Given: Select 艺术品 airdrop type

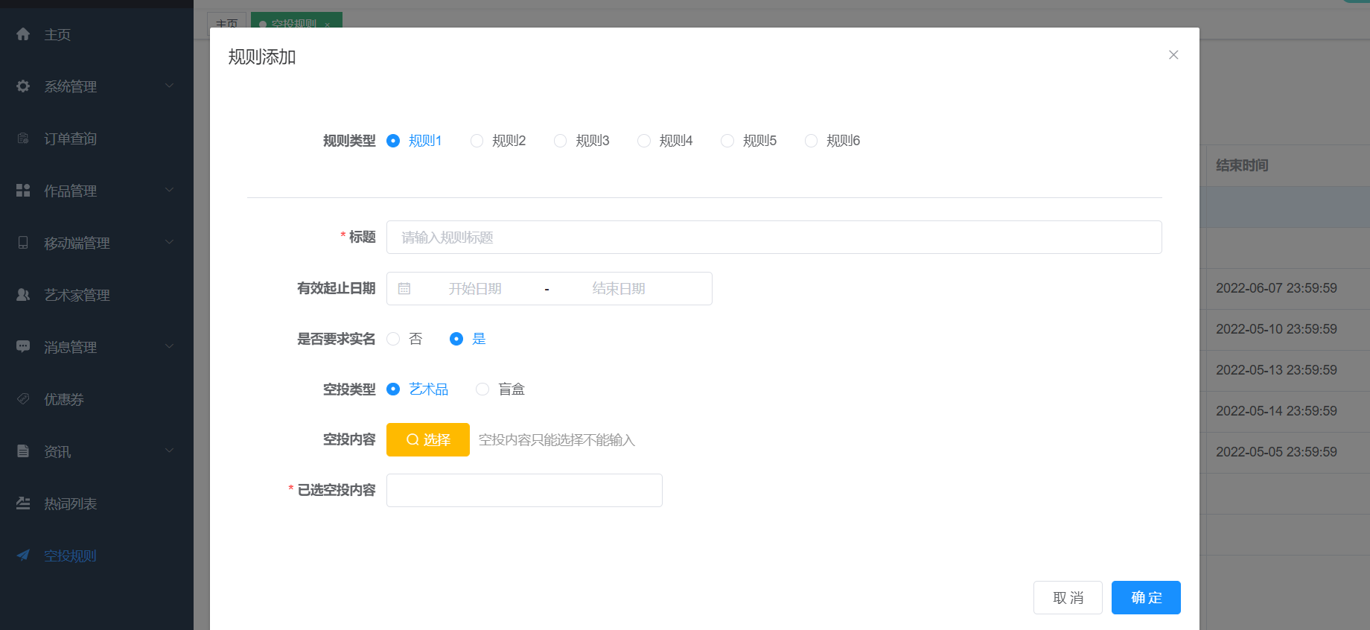Looking at the screenshot, I should pyautogui.click(x=393, y=389).
